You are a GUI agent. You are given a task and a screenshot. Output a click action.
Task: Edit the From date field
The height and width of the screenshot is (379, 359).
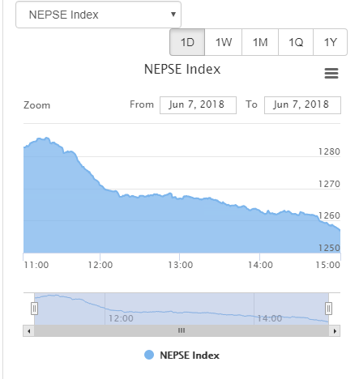198,105
